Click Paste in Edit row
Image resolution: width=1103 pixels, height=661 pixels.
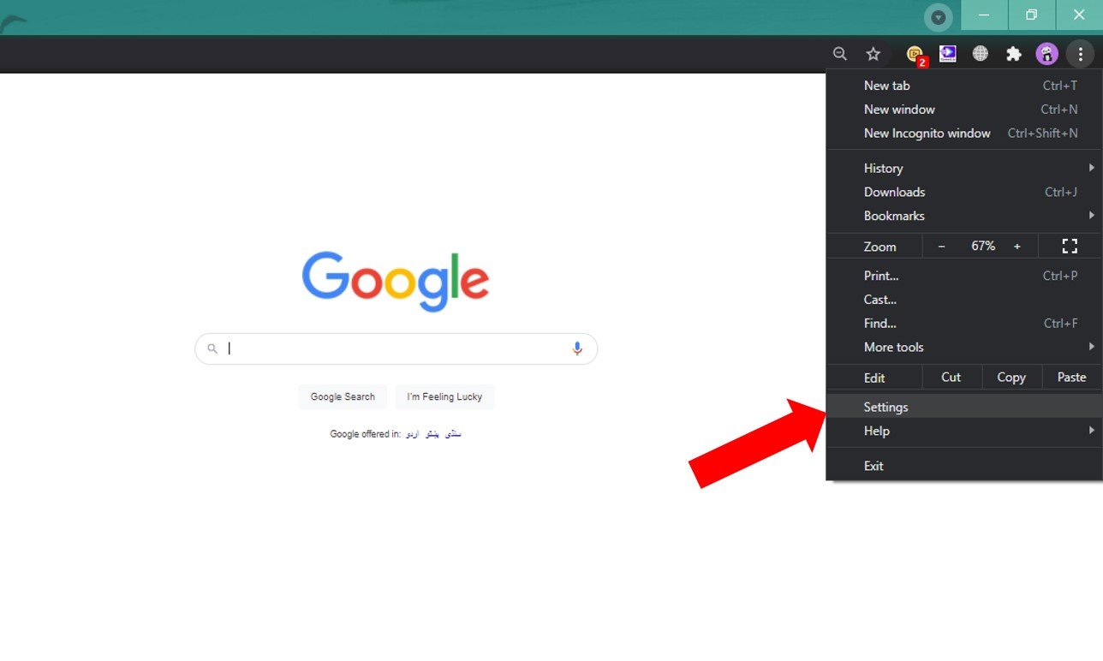coord(1071,378)
